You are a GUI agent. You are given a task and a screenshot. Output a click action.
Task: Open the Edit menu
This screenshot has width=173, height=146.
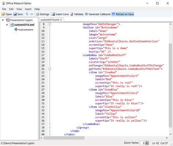click(11, 9)
